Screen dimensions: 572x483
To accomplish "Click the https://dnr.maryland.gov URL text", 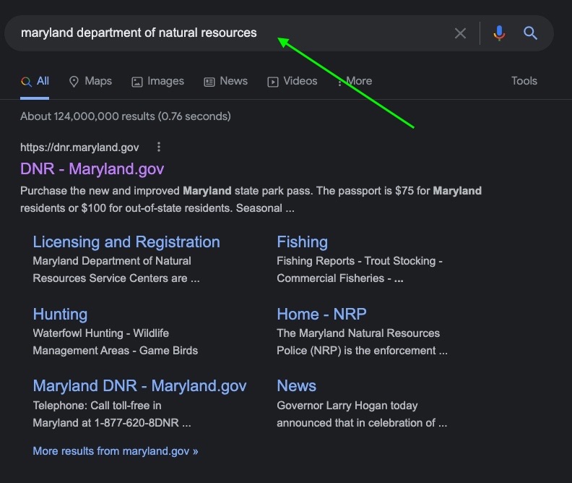I will [x=79, y=147].
